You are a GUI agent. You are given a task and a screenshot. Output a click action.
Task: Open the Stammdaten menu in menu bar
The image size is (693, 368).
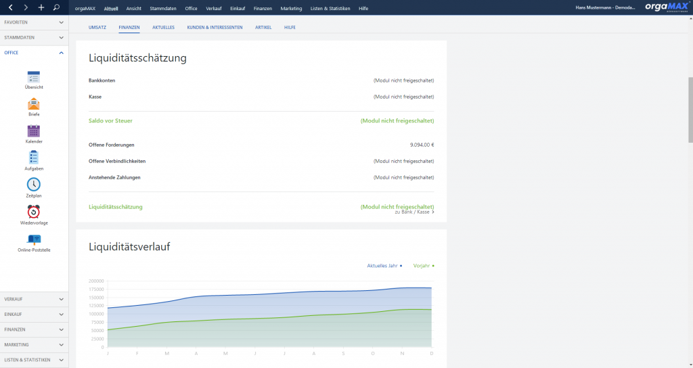(163, 8)
